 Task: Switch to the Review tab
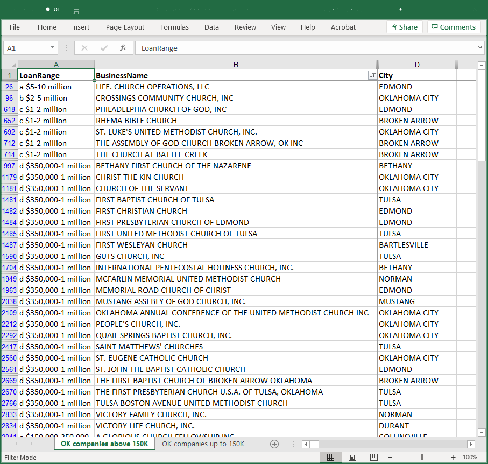[x=245, y=27]
